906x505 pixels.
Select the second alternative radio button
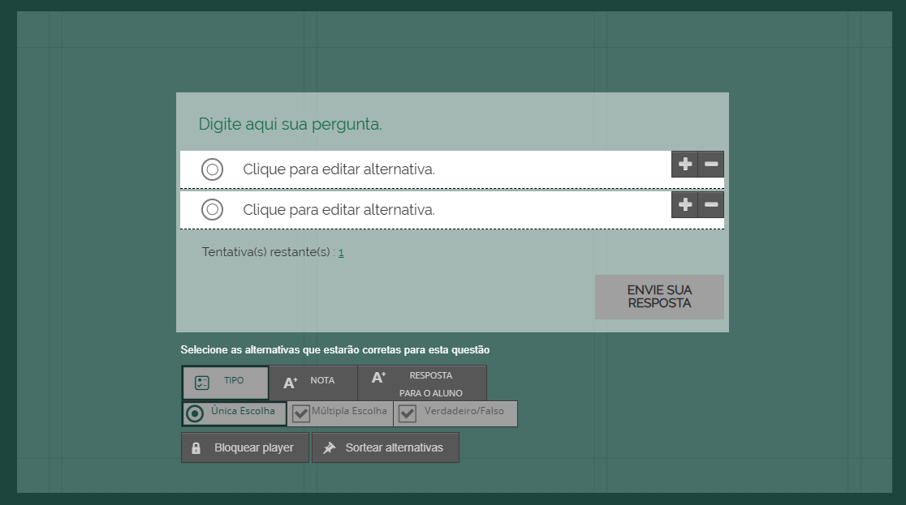click(212, 210)
